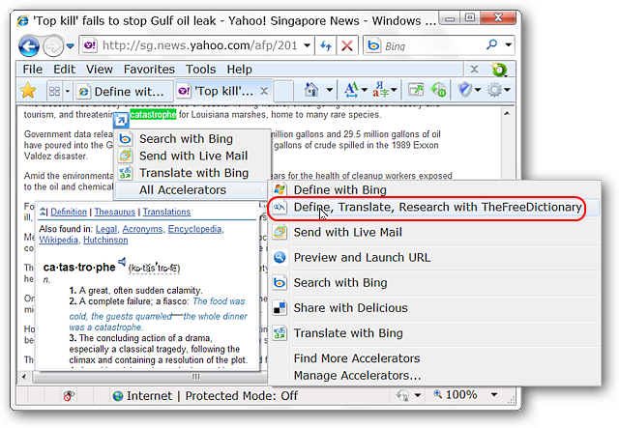Viewport: 619px width, 428px height.
Task: Choose Send with Live Mail in submenu
Action: point(434,232)
